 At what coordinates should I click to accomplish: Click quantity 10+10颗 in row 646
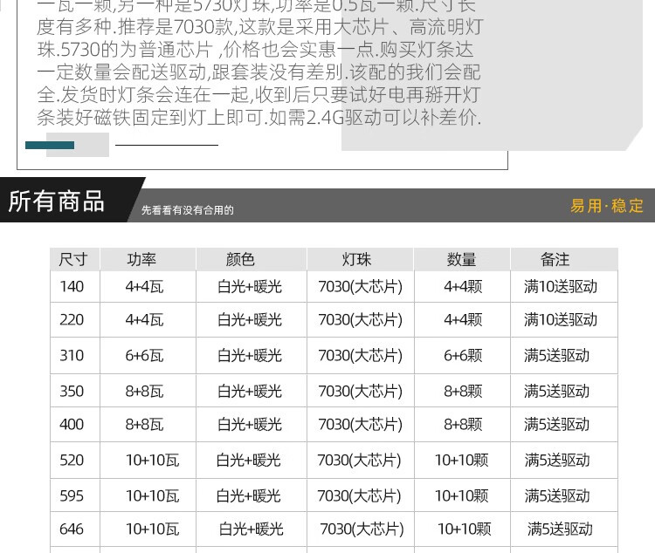(x=464, y=529)
